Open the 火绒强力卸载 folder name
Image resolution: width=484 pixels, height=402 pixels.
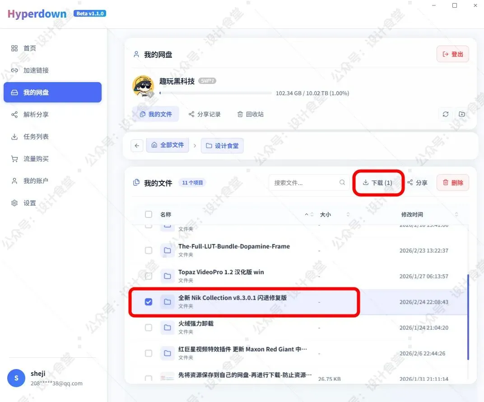click(195, 323)
